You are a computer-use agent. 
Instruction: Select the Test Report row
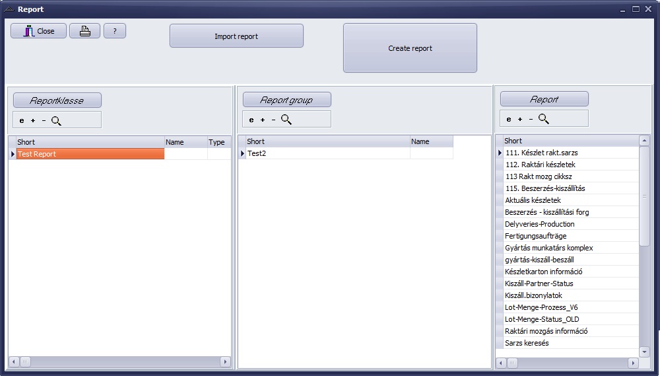tap(90, 154)
